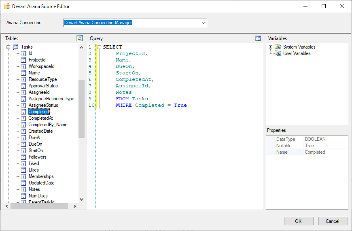Open the Asana Connection dropdown

[204, 23]
